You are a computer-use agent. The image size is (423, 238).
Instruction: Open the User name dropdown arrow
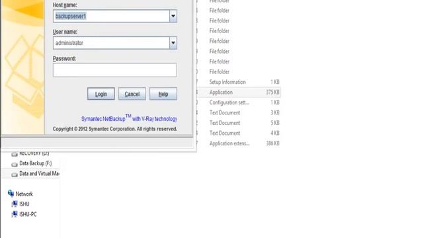pos(173,43)
